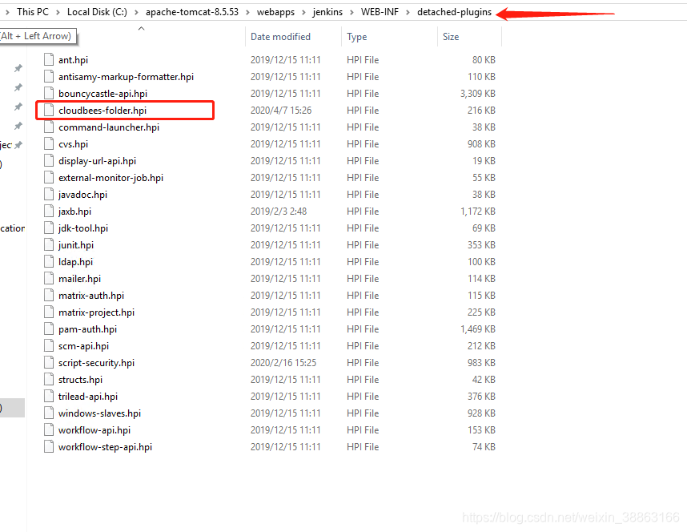This screenshot has height=532, width=687.
Task: Select the script-security.hpi file
Action: coord(96,363)
